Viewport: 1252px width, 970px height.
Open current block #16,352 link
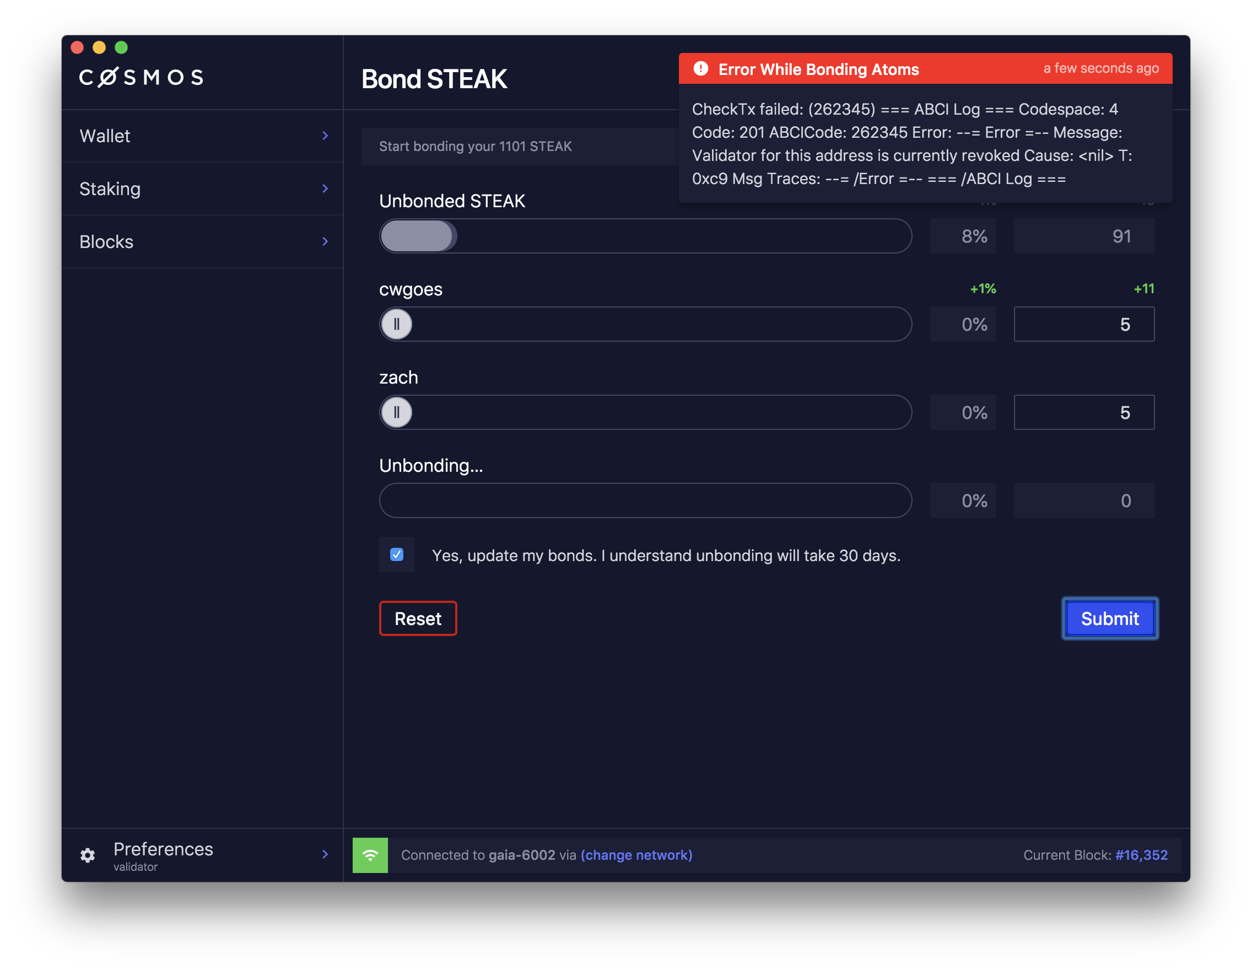click(1141, 855)
